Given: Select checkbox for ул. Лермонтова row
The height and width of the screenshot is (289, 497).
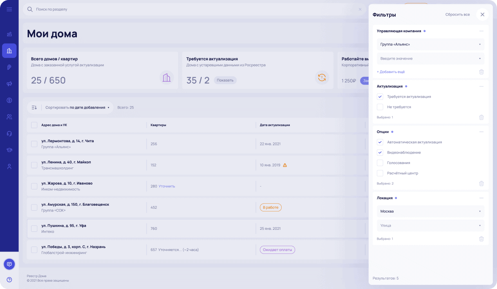Looking at the screenshot, I should pos(34,144).
